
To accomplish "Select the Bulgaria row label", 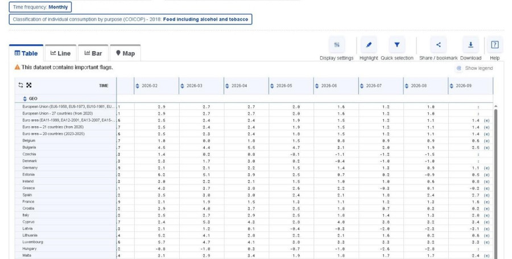I will [x=29, y=148].
